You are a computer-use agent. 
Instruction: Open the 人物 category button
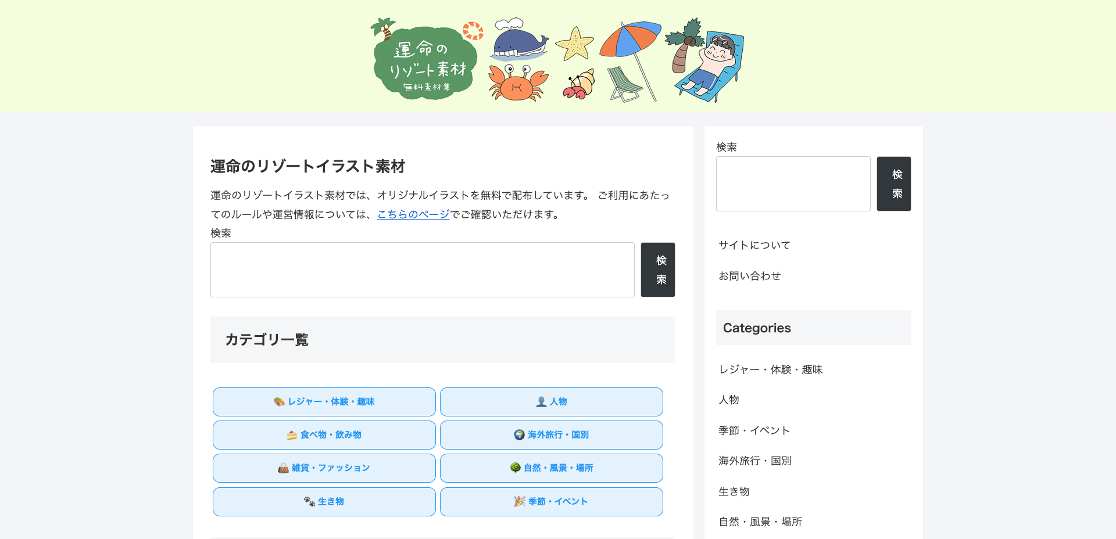pos(551,402)
